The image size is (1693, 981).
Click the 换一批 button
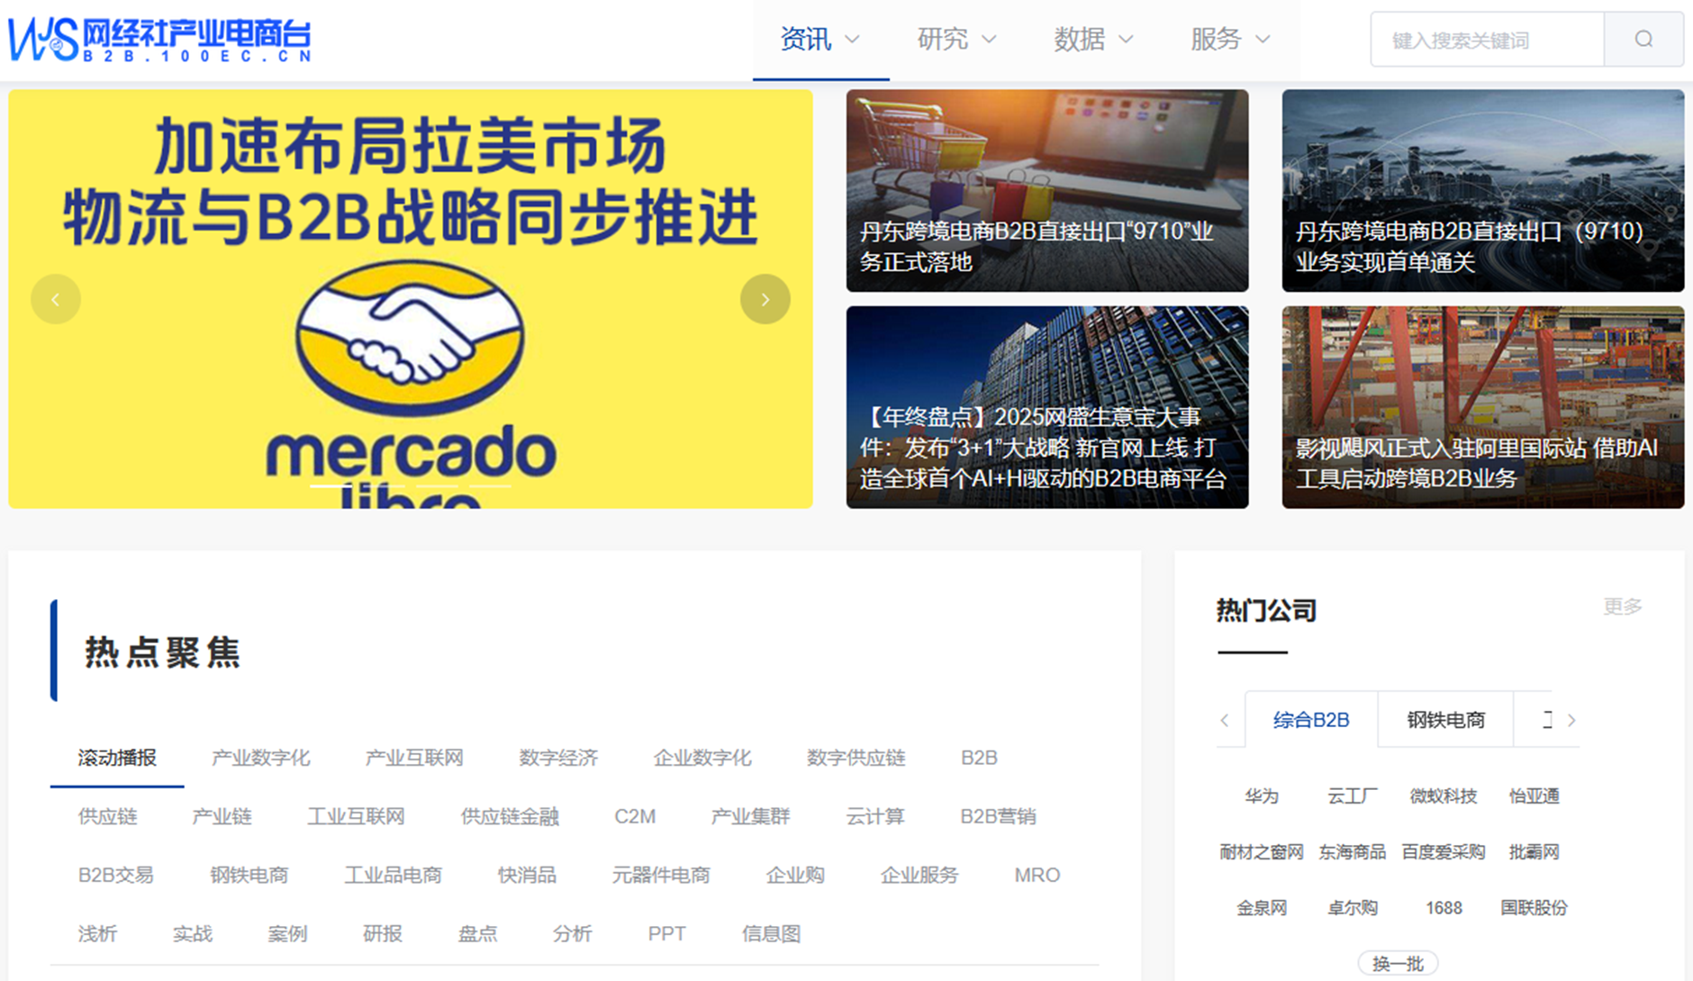point(1398,962)
